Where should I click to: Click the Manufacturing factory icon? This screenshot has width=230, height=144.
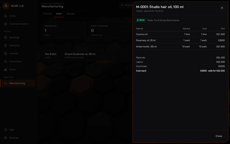pos(5,83)
